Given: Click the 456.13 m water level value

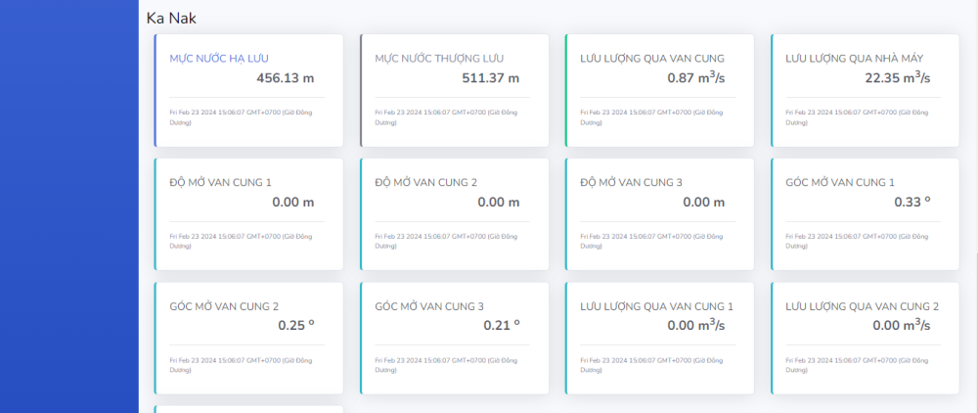Looking at the screenshot, I should [285, 78].
